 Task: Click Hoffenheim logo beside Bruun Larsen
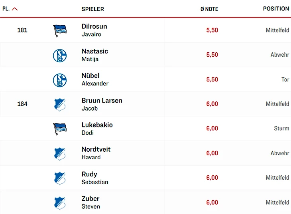[x=60, y=104]
